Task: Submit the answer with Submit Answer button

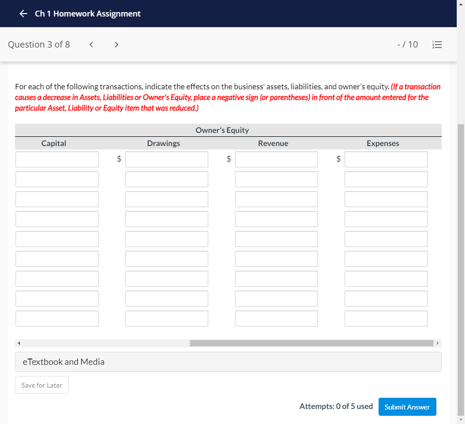Action: [407, 407]
